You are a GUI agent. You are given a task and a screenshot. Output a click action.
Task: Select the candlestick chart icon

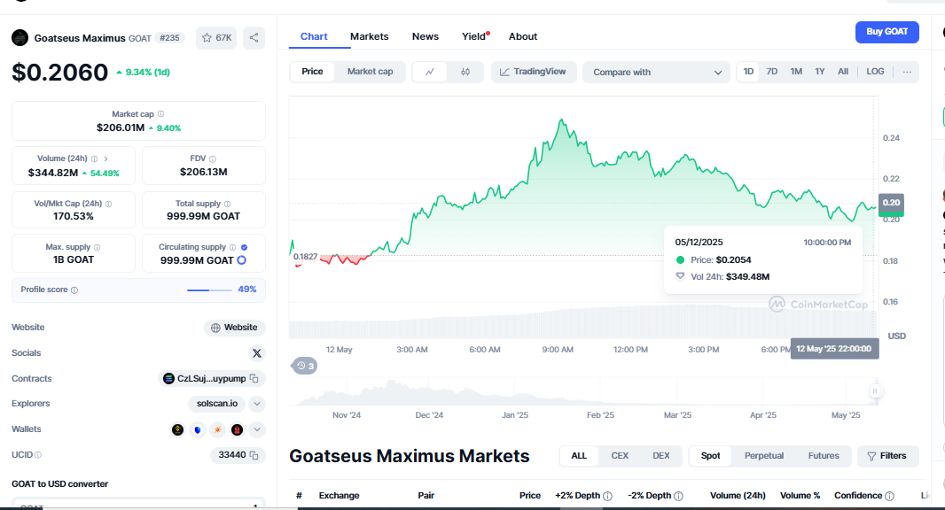(x=465, y=72)
